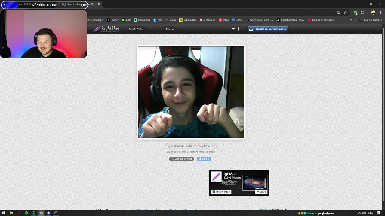385x216 pixels.
Task: Click the Giriş yap login link
Action: click(170, 29)
